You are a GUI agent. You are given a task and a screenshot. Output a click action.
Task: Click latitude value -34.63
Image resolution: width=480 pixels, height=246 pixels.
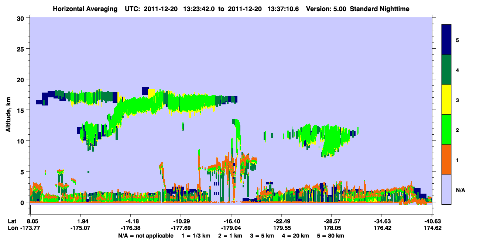coord(382,221)
